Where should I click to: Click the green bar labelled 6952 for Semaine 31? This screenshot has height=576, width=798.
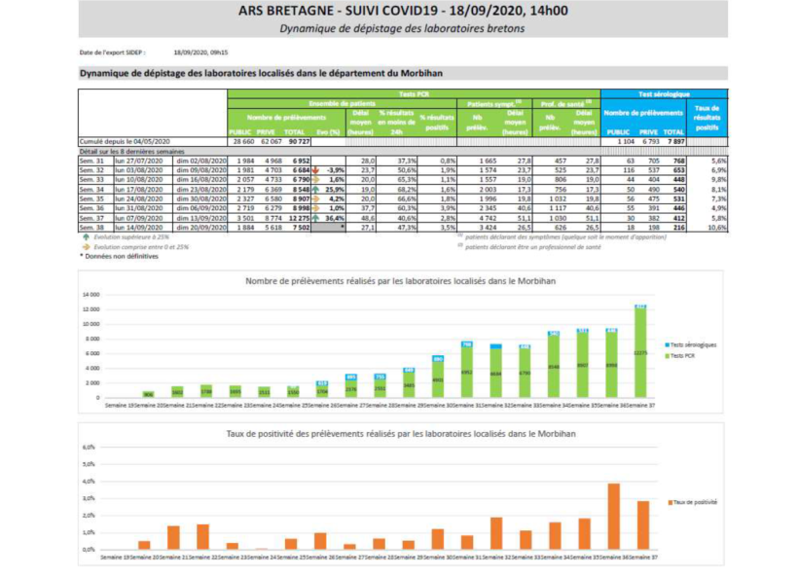click(x=467, y=372)
